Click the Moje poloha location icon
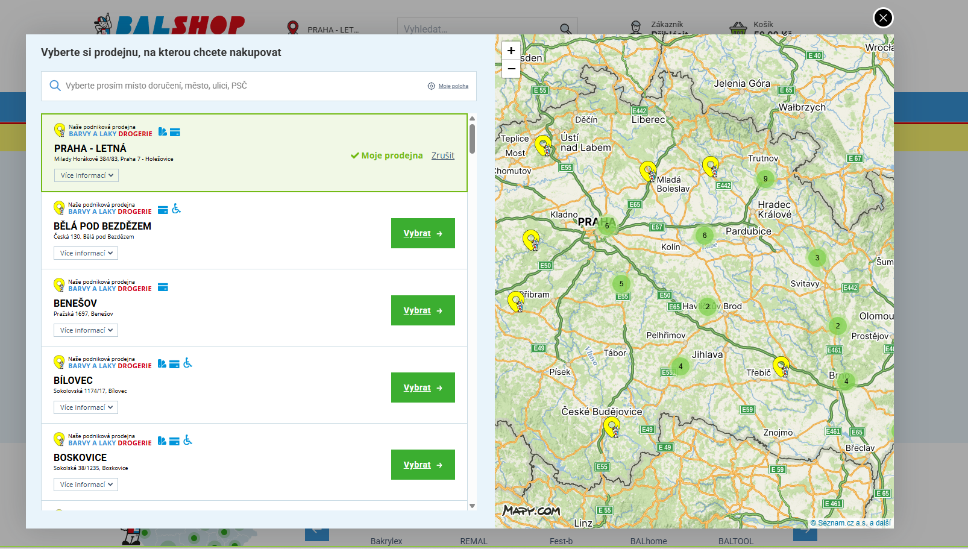Image resolution: width=968 pixels, height=549 pixels. click(x=431, y=86)
